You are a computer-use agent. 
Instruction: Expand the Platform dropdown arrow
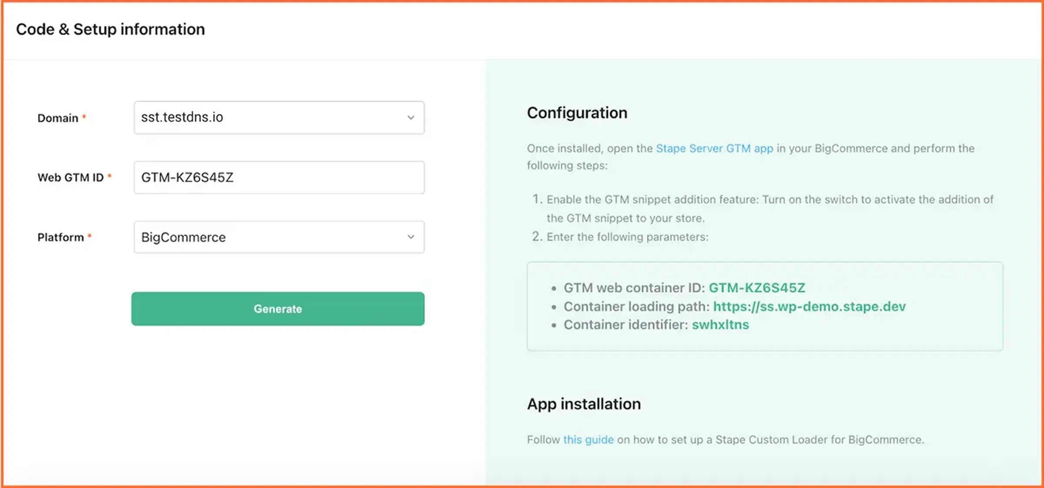(410, 237)
